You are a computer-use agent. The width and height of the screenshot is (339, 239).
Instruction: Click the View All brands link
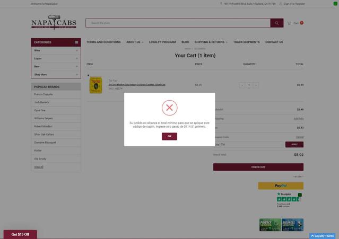click(39, 167)
